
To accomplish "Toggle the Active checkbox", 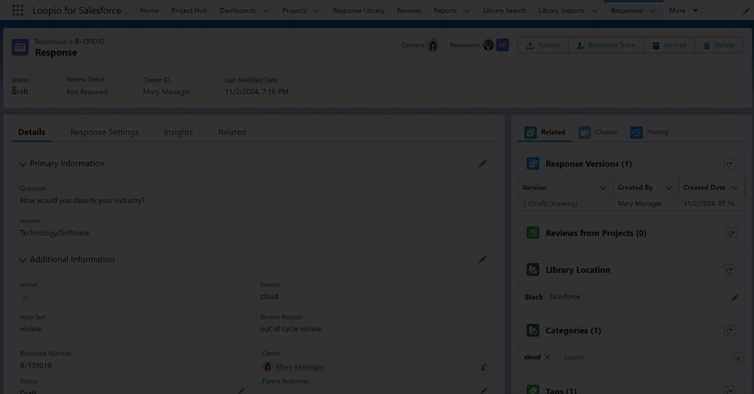I will click(x=24, y=297).
